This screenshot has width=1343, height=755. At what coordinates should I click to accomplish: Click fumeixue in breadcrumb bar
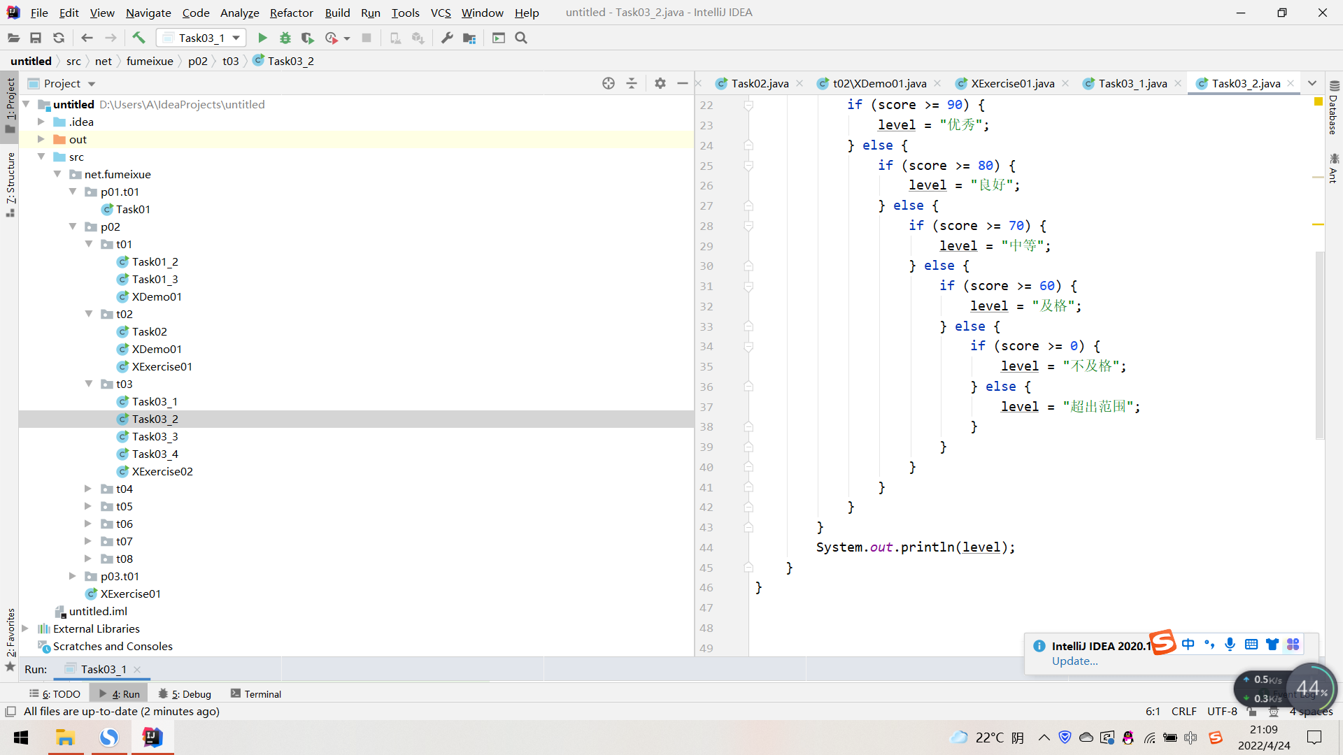click(x=150, y=61)
